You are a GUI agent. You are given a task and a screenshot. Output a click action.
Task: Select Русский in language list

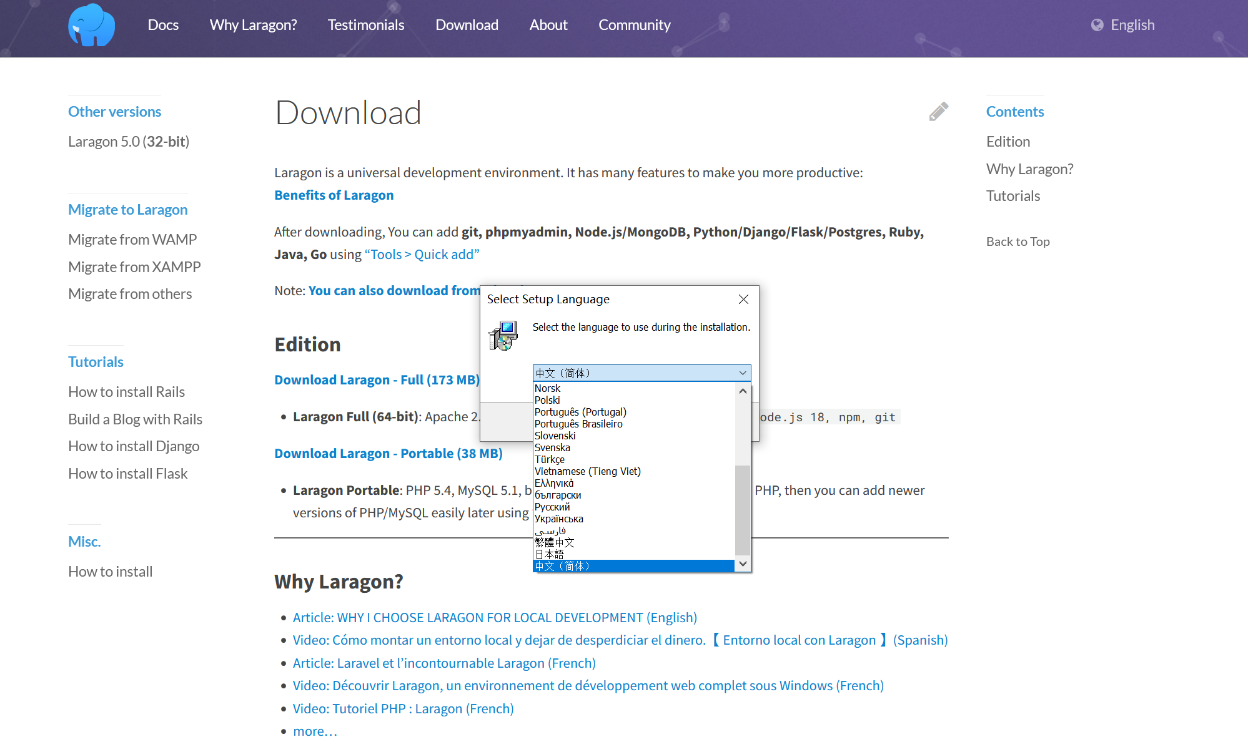pos(634,507)
